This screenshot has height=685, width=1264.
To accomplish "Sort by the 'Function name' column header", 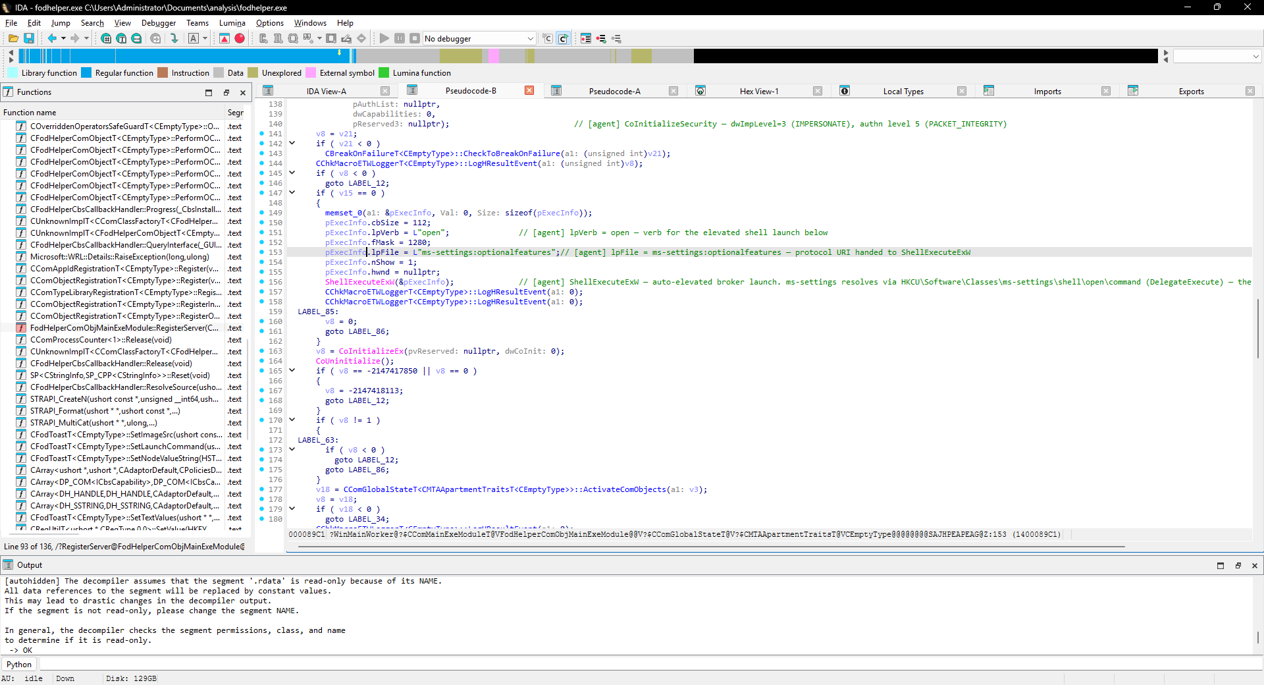I will click(x=113, y=113).
